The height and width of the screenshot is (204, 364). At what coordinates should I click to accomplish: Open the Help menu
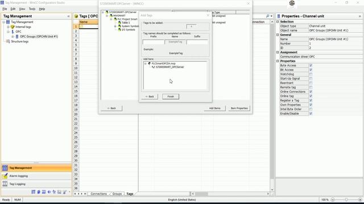[42, 9]
